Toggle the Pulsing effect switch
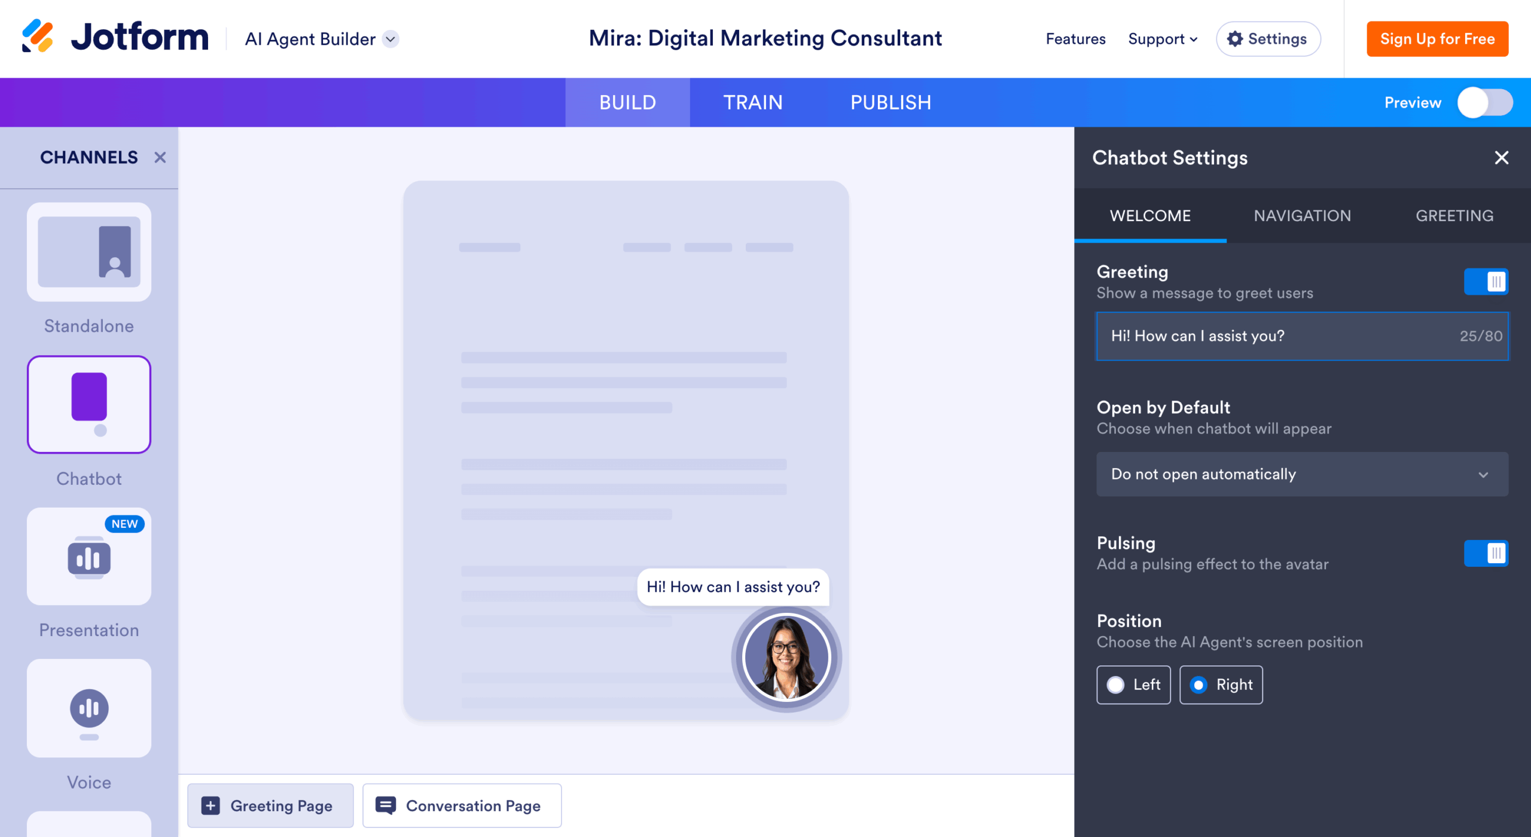The width and height of the screenshot is (1531, 837). (1486, 553)
